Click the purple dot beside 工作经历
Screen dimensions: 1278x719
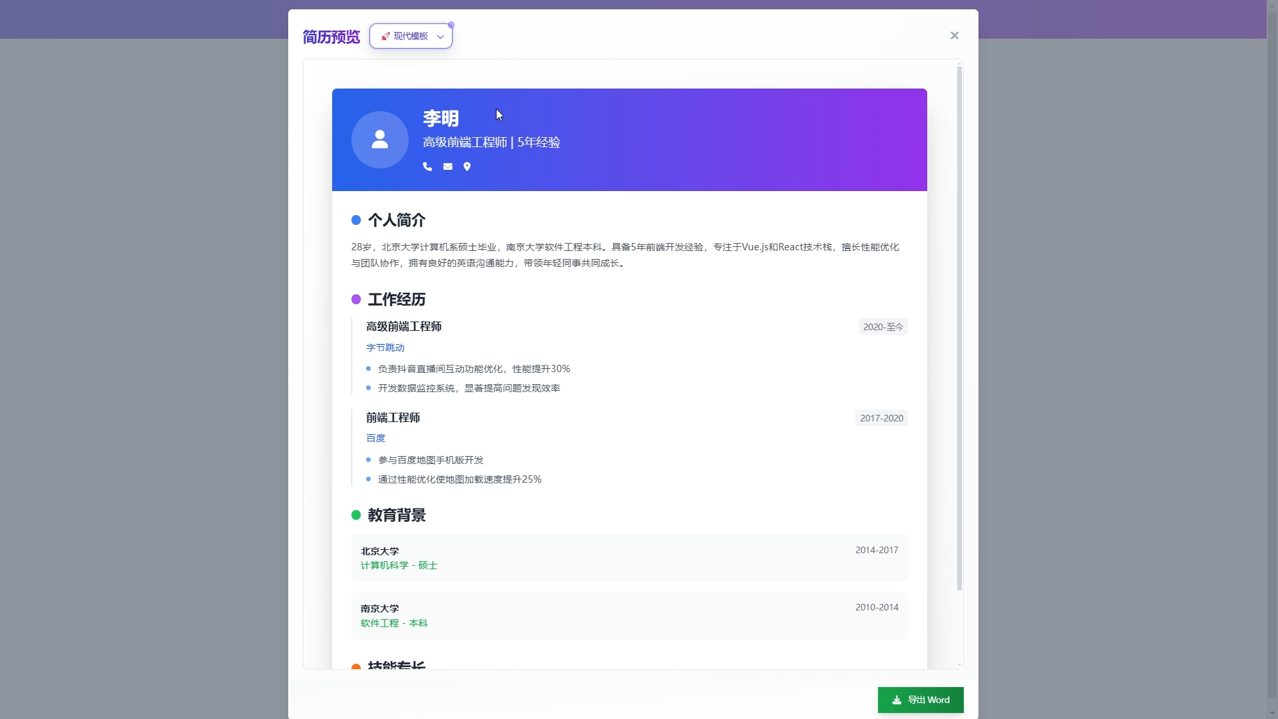356,300
